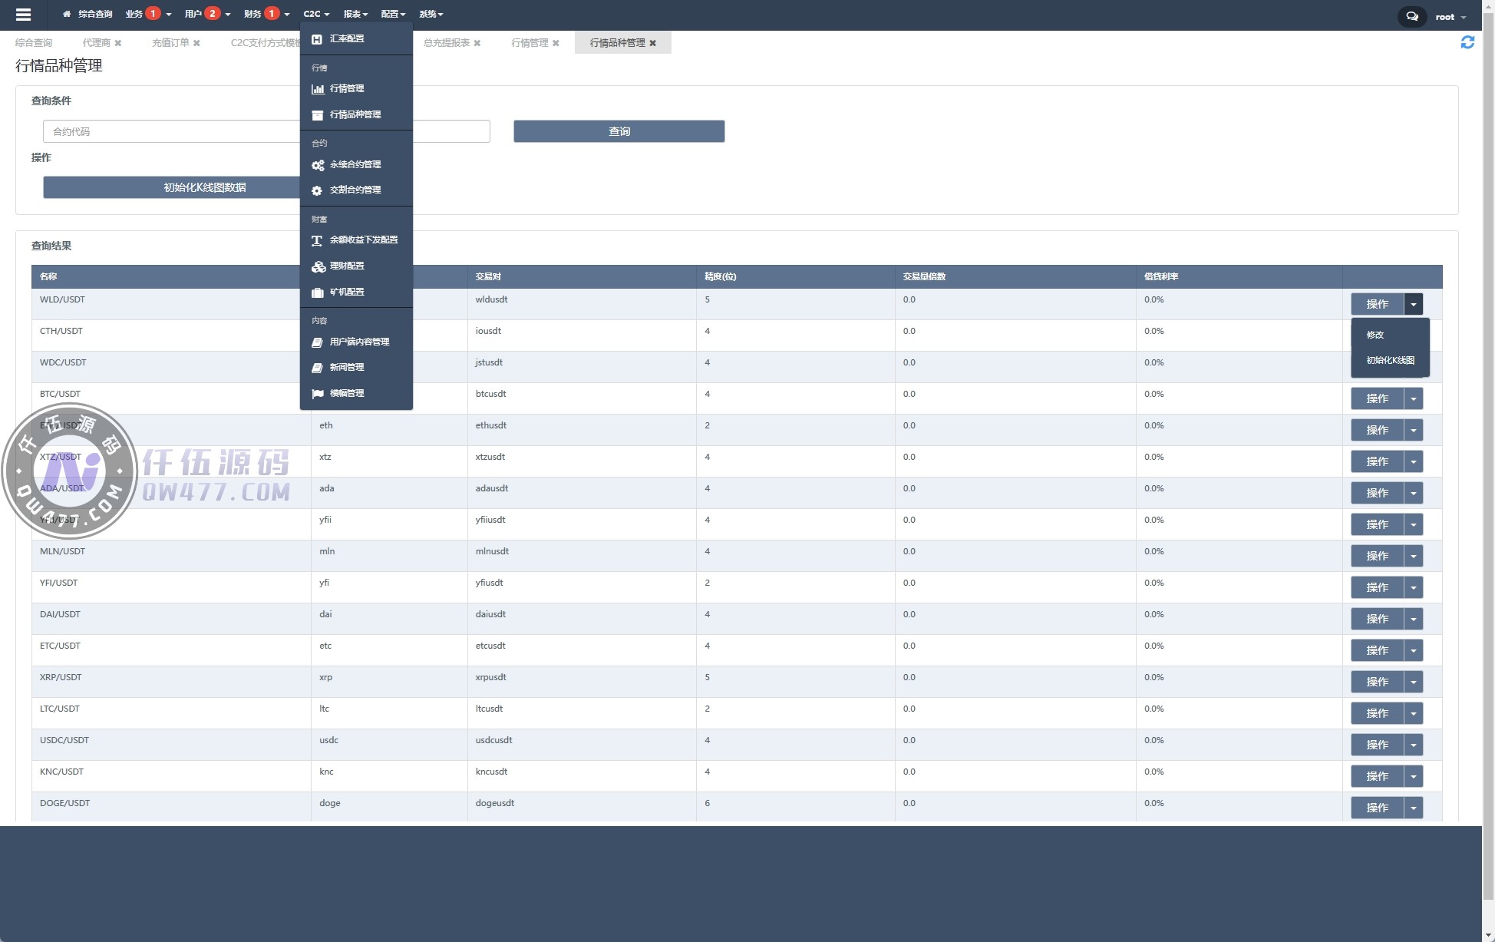Click 矿机配置 briefcase icon
This screenshot has height=942, width=1495.
(317, 293)
